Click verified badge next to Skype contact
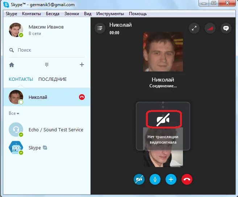 click(45, 148)
